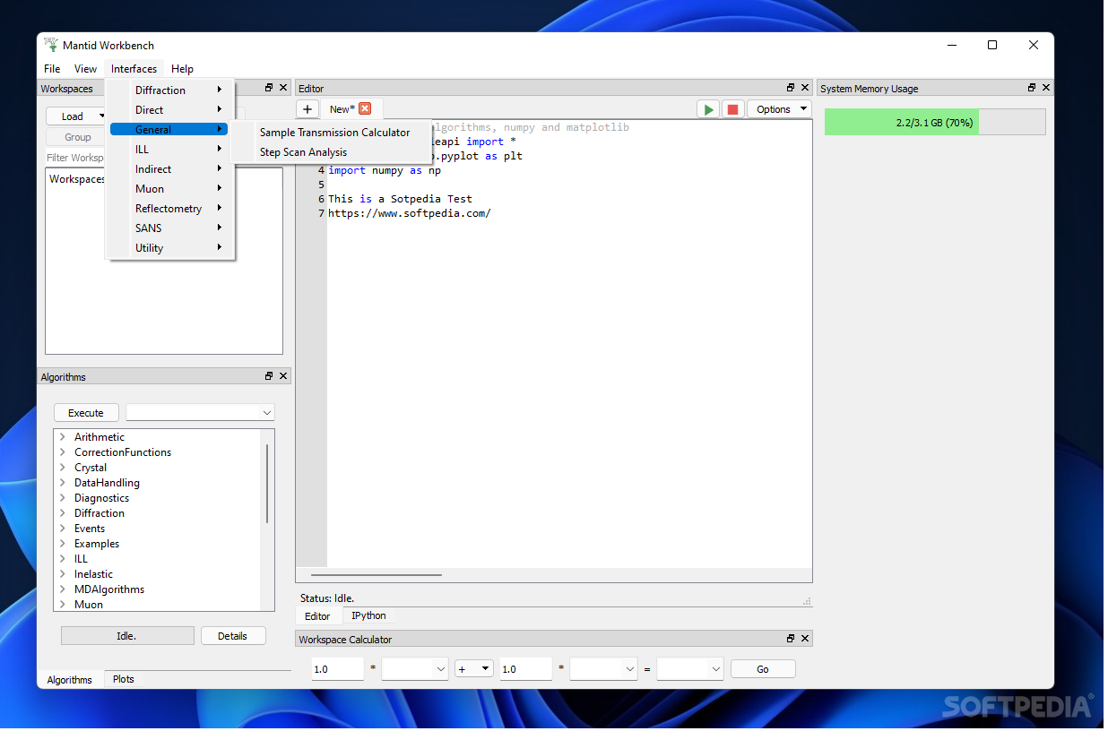Open the Reflectometry interfaces submenu
Viewport: 1108px width, 731px height.
169,208
